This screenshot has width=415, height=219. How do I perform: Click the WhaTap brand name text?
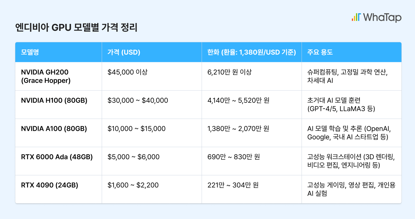click(382, 17)
